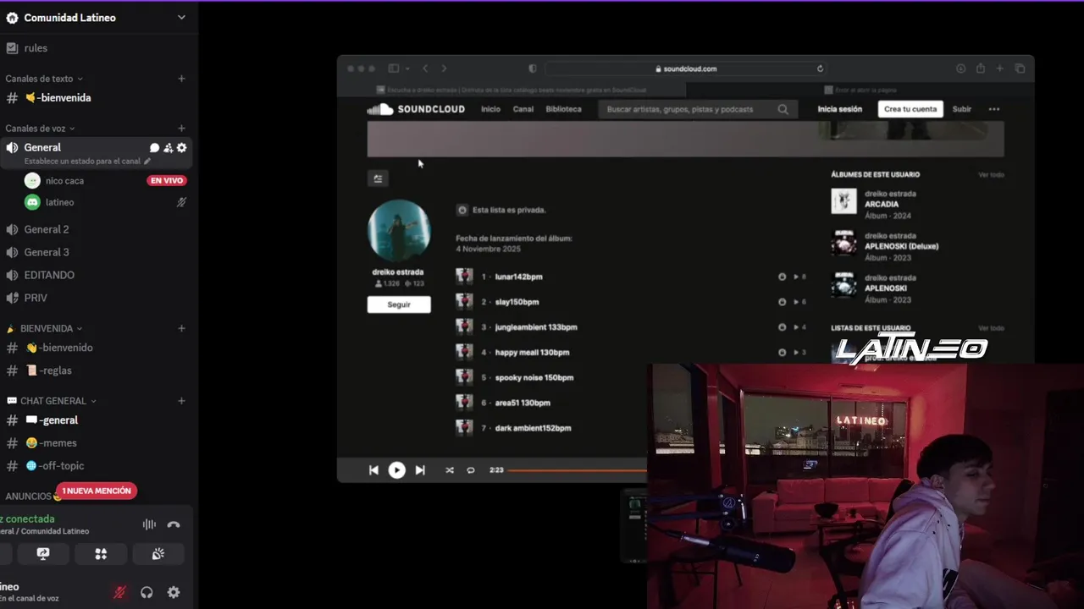Click the 1 NUEVA MENCIÓN badge
This screenshot has width=1084, height=609.
pos(97,491)
